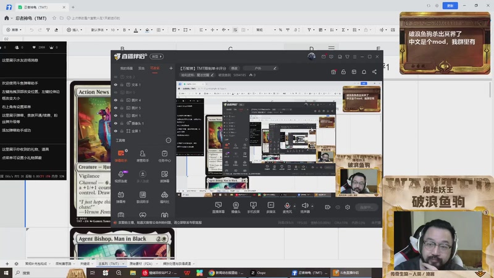Open the 弹幕助手 tool in toolbox
Screen dimensions: 494x278
coord(121,156)
